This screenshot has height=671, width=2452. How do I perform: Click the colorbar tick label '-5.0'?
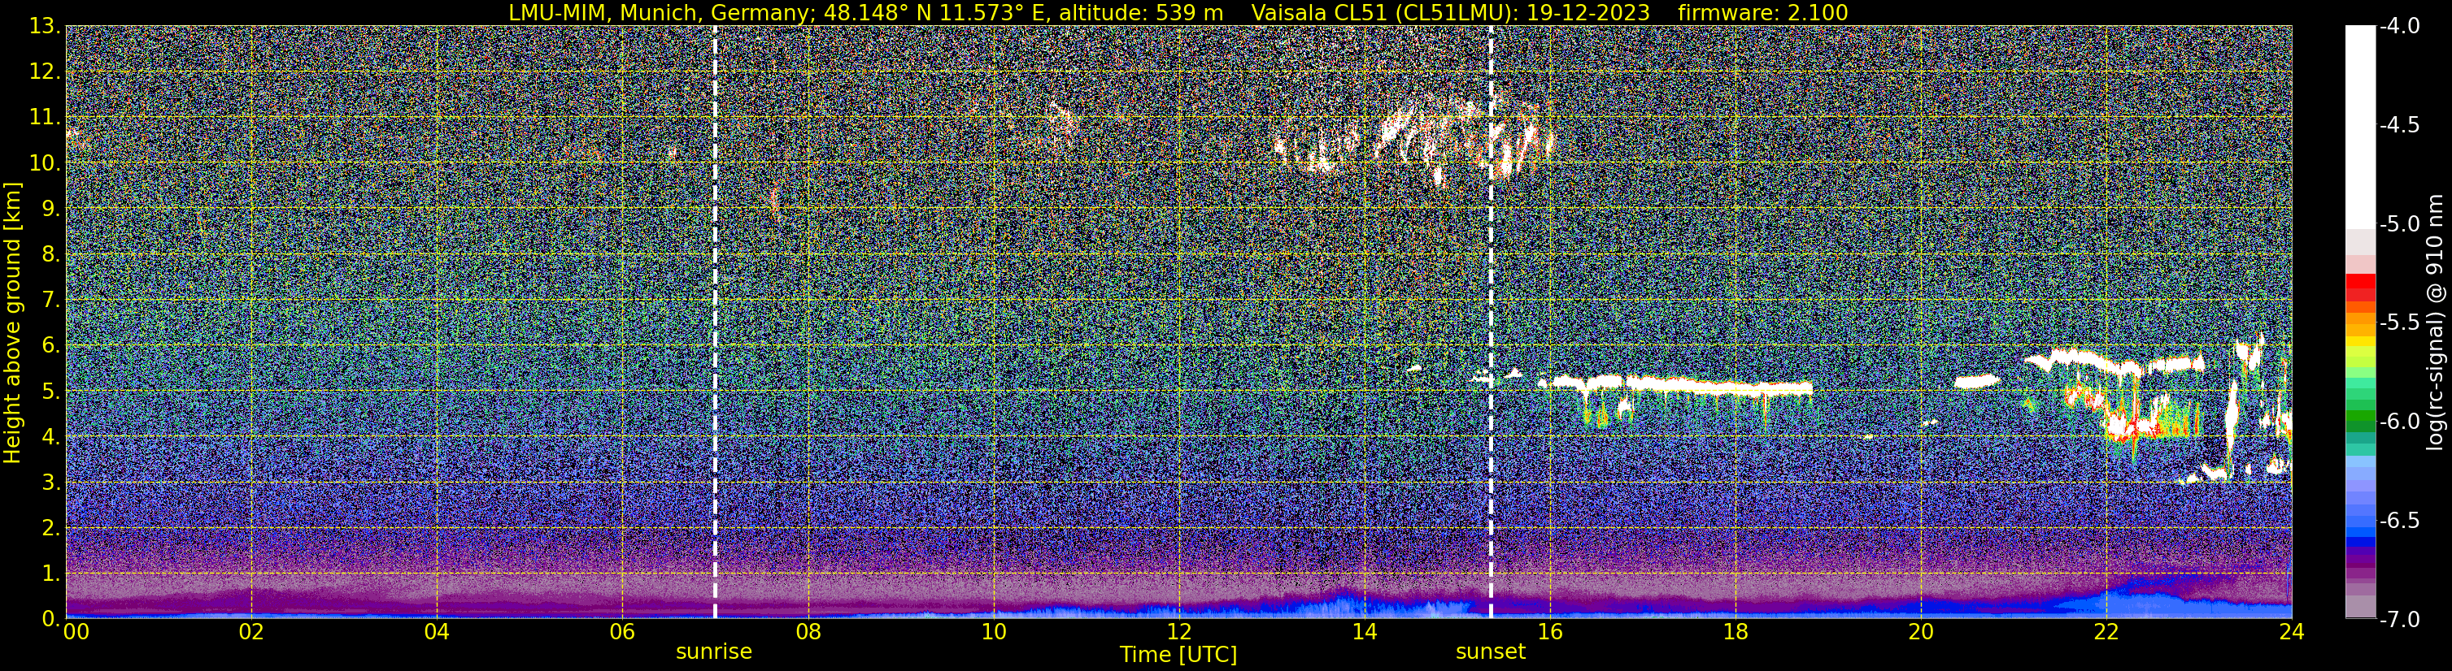(x=2400, y=224)
